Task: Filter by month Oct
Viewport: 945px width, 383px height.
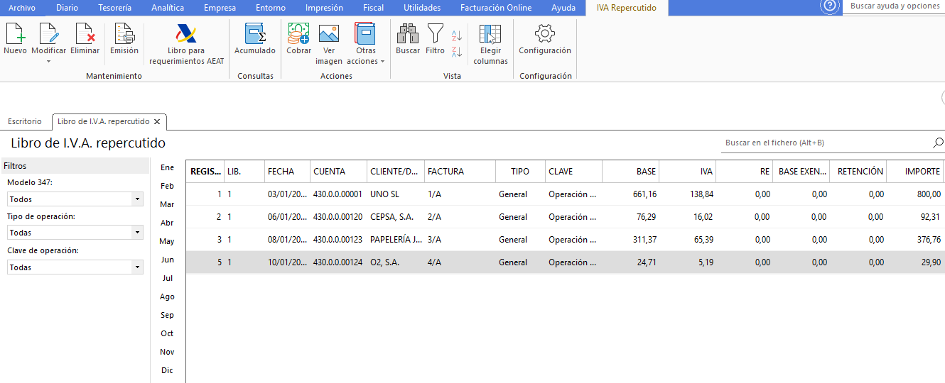Action: pyautogui.click(x=167, y=333)
